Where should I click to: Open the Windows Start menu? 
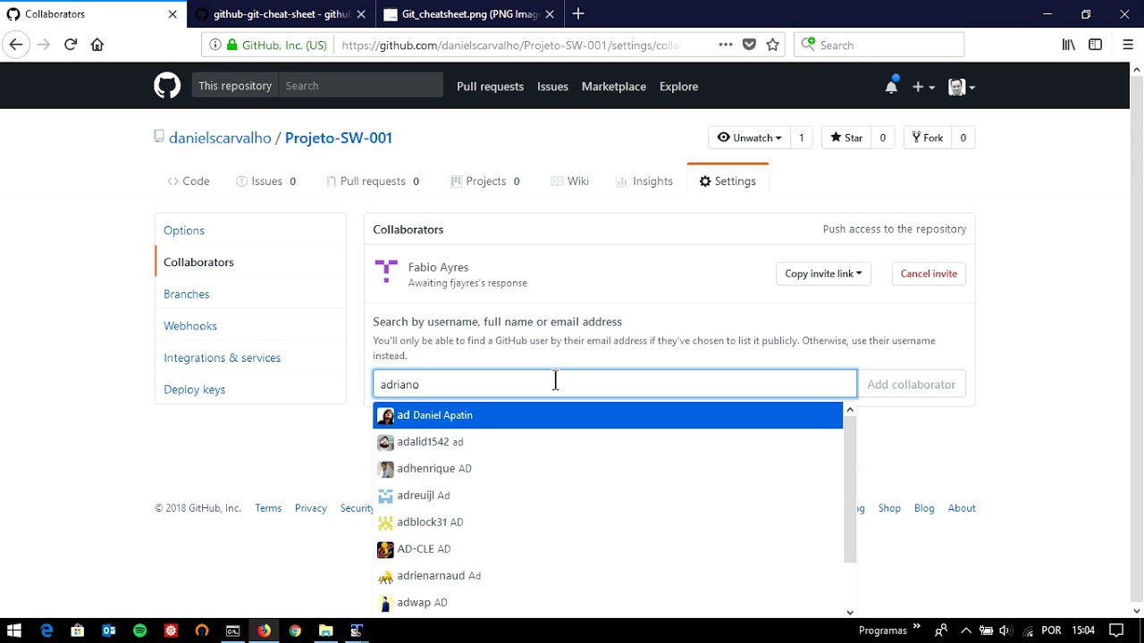point(14,630)
